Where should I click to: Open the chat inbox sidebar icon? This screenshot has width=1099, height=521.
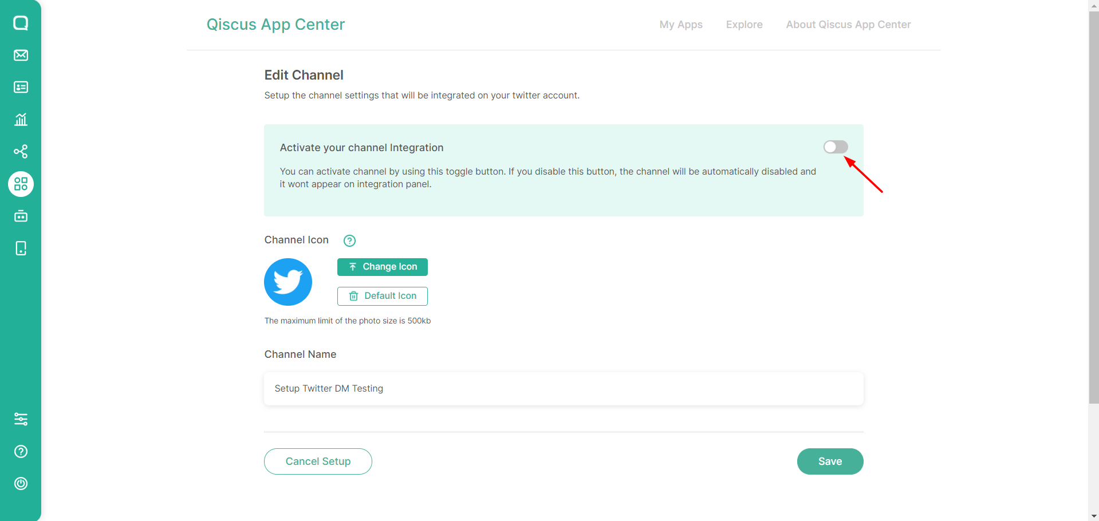tap(21, 23)
